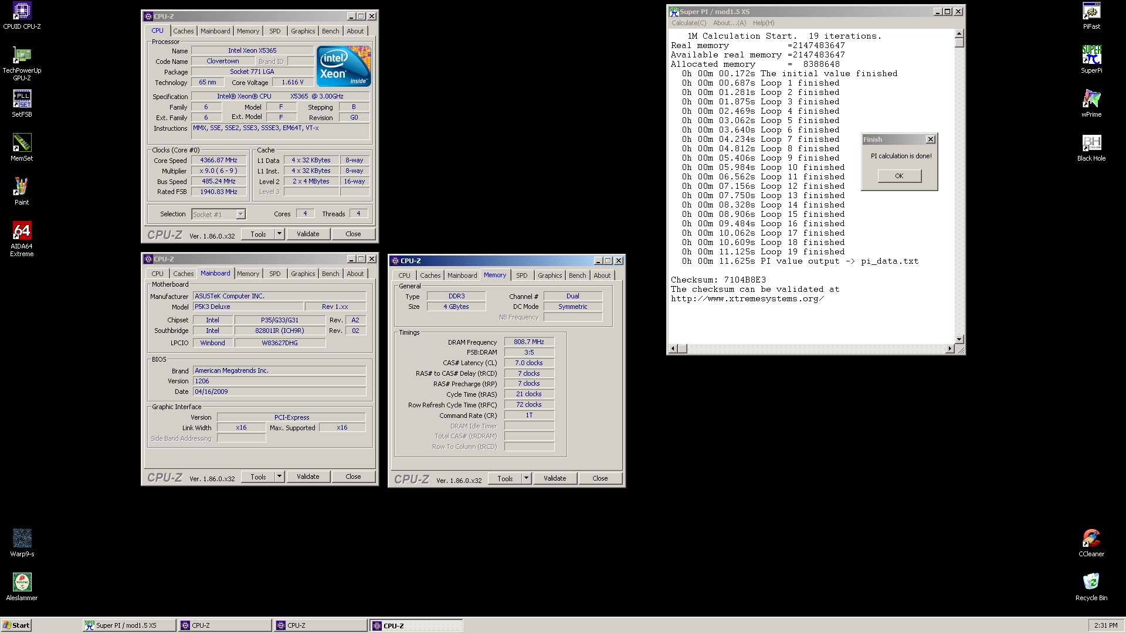Open the Windows Start menu
Image resolution: width=1126 pixels, height=633 pixels.
16,625
